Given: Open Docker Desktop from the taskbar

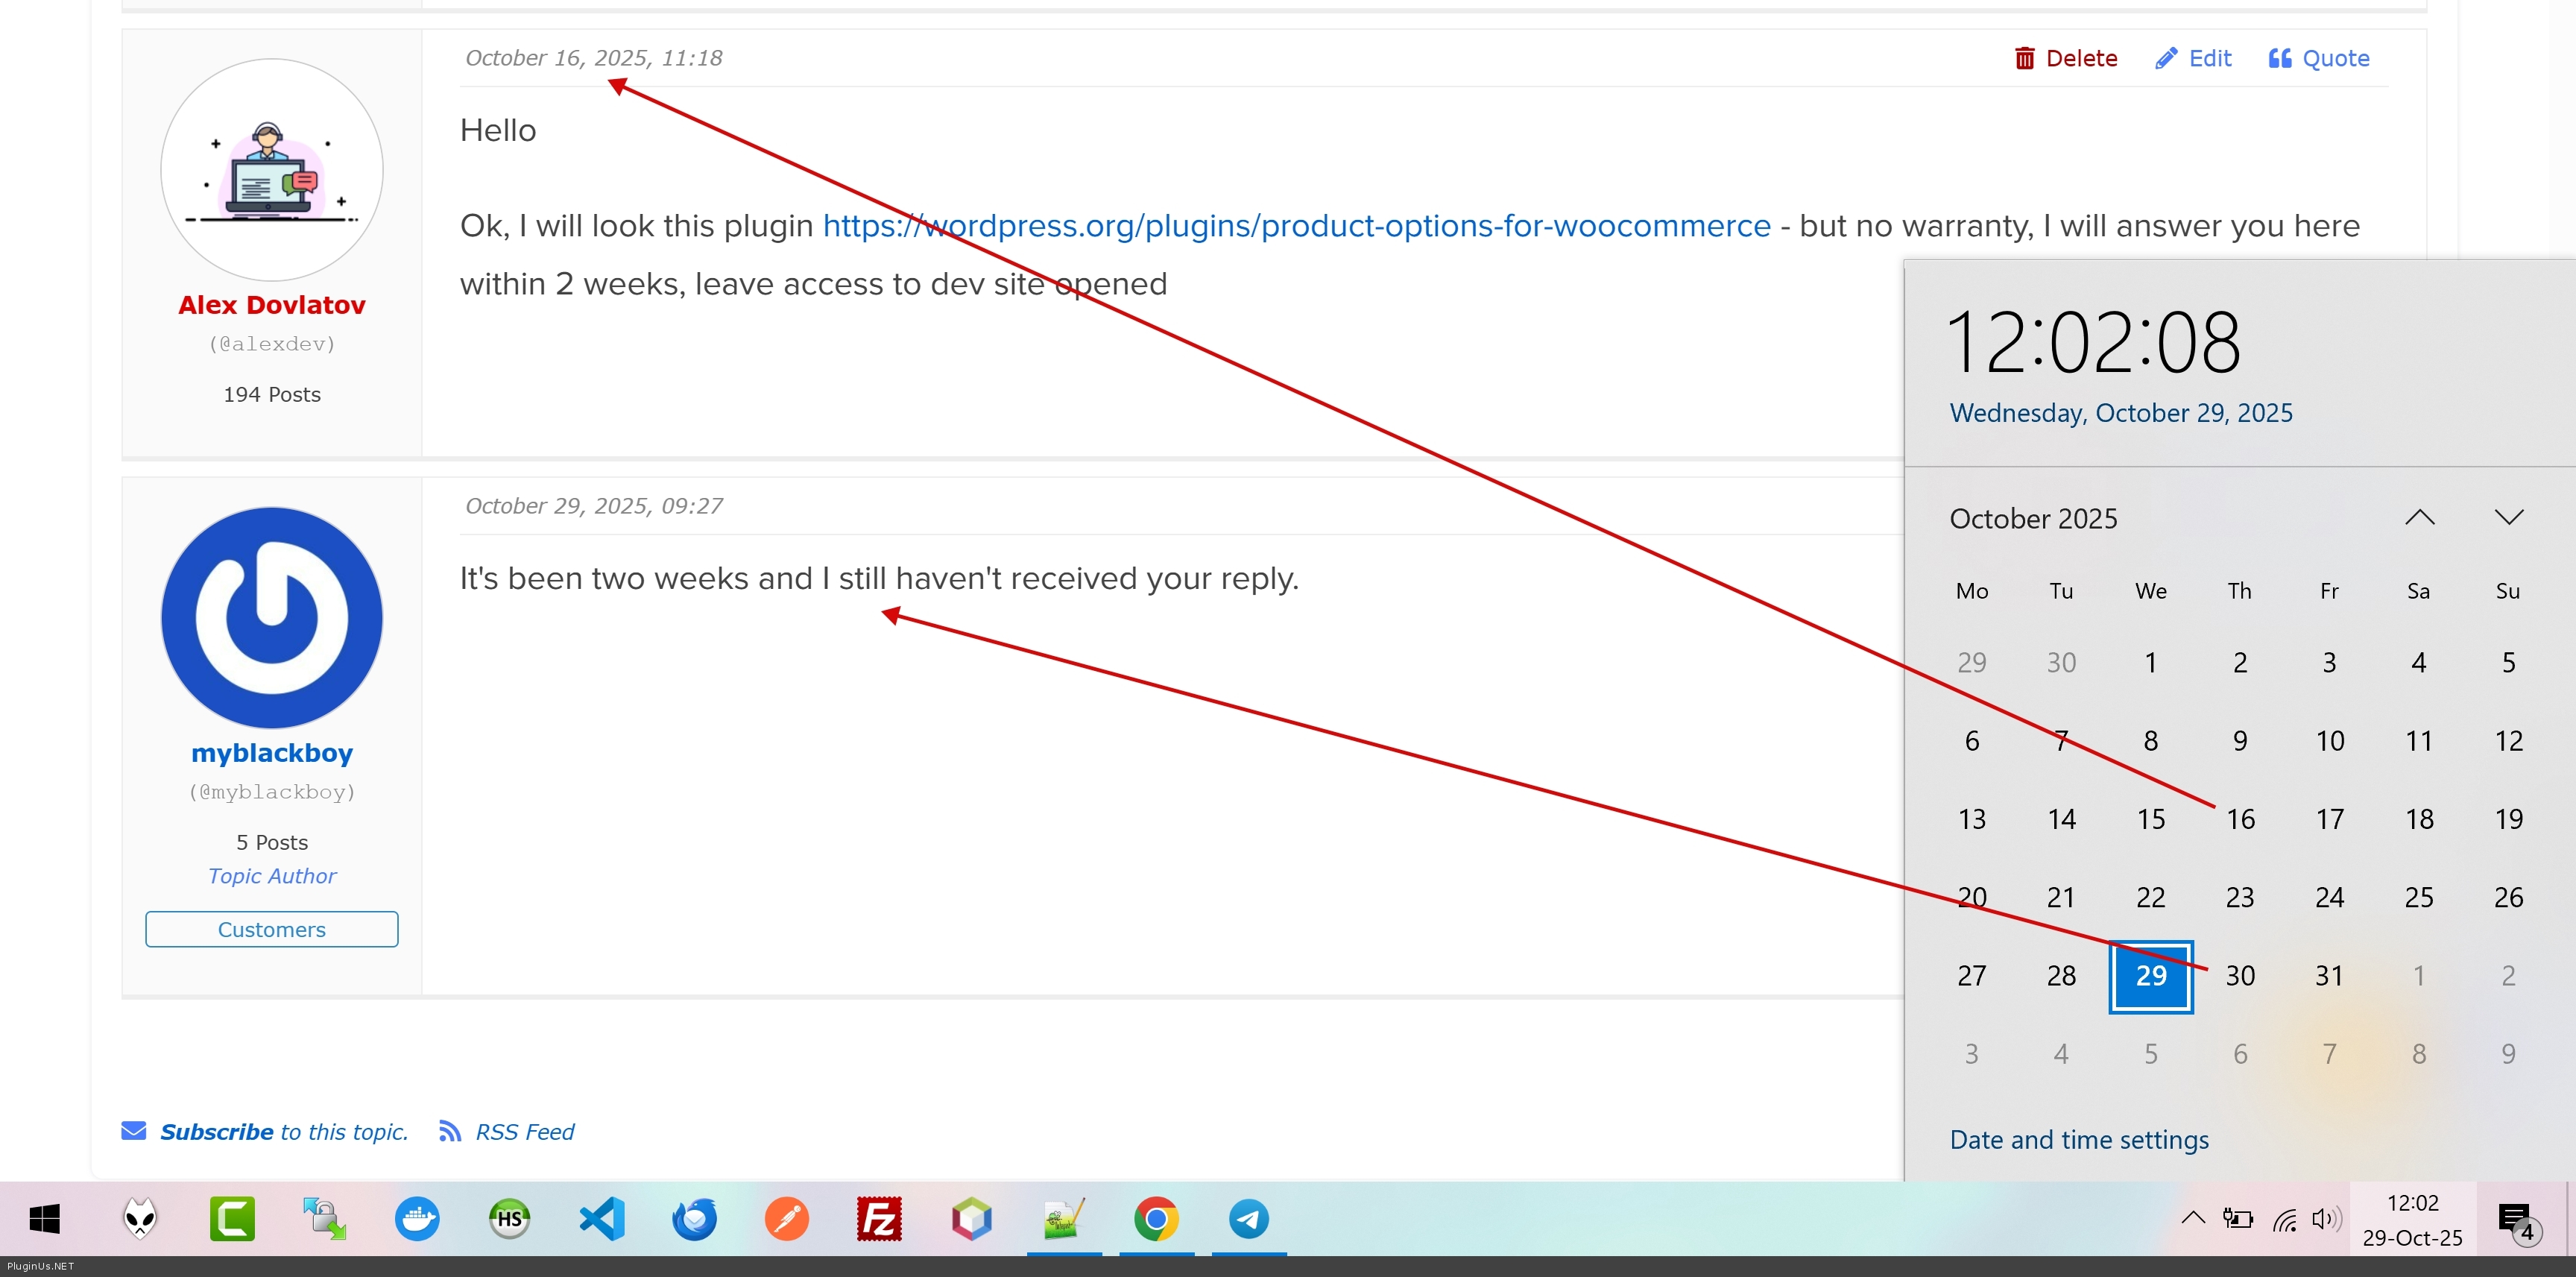Looking at the screenshot, I should point(417,1218).
